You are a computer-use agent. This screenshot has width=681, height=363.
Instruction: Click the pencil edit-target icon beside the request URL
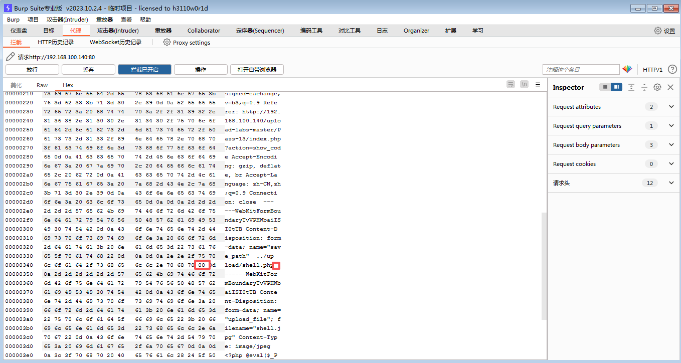(x=10, y=57)
